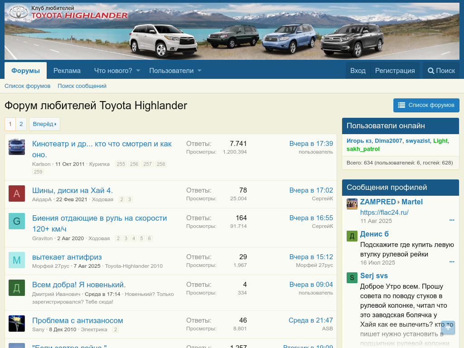
Task: Click the red 'A' avatar of АйдарА
Action: 17,193
